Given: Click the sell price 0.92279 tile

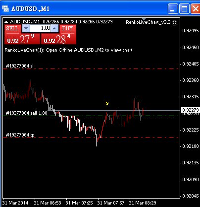Looking at the screenshot, I should click(22, 39).
